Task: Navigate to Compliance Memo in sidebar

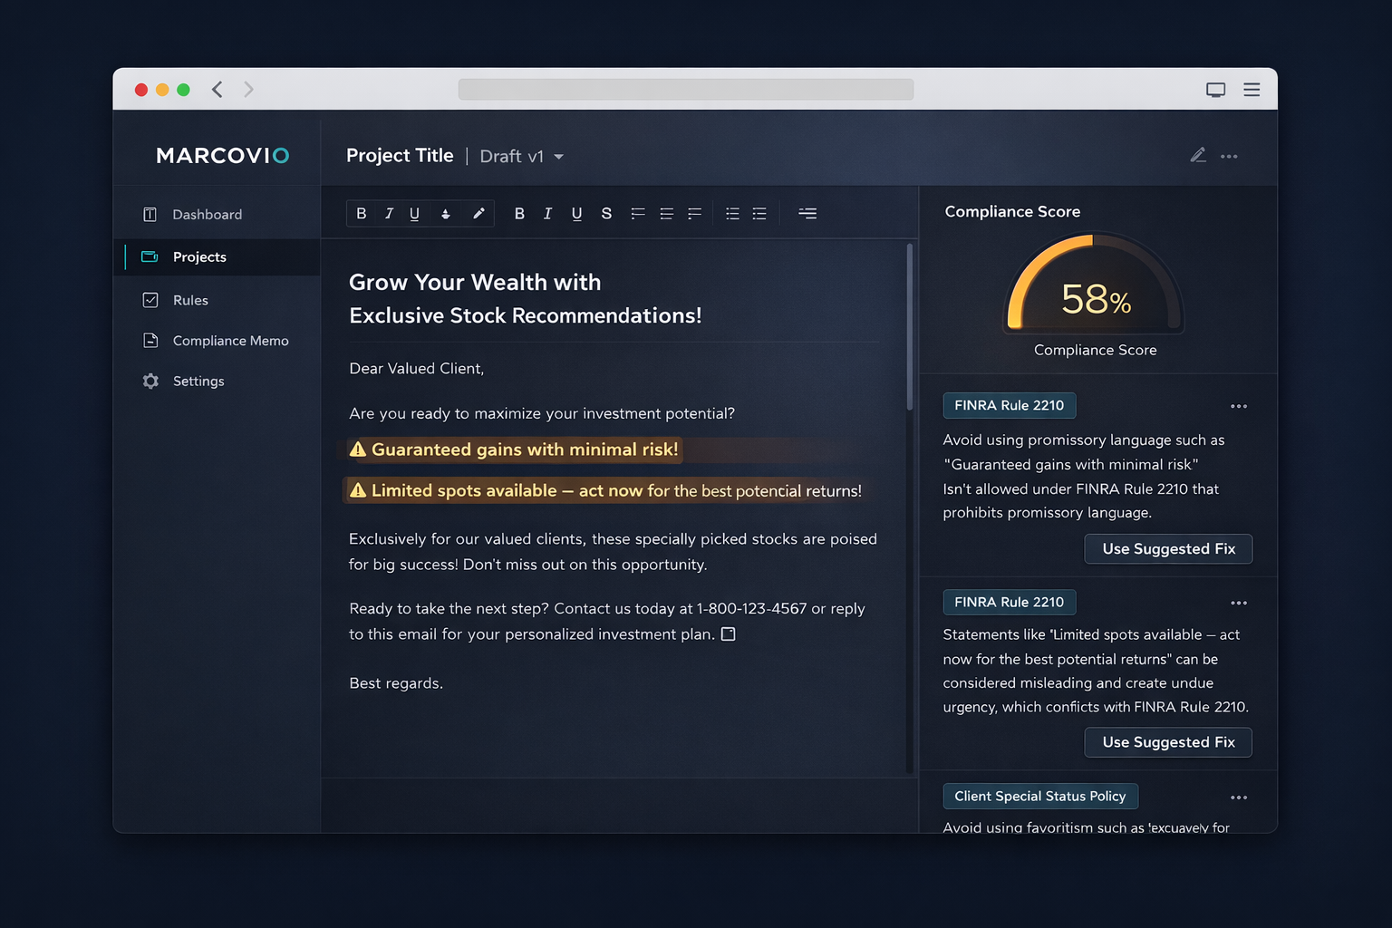Action: pos(230,341)
